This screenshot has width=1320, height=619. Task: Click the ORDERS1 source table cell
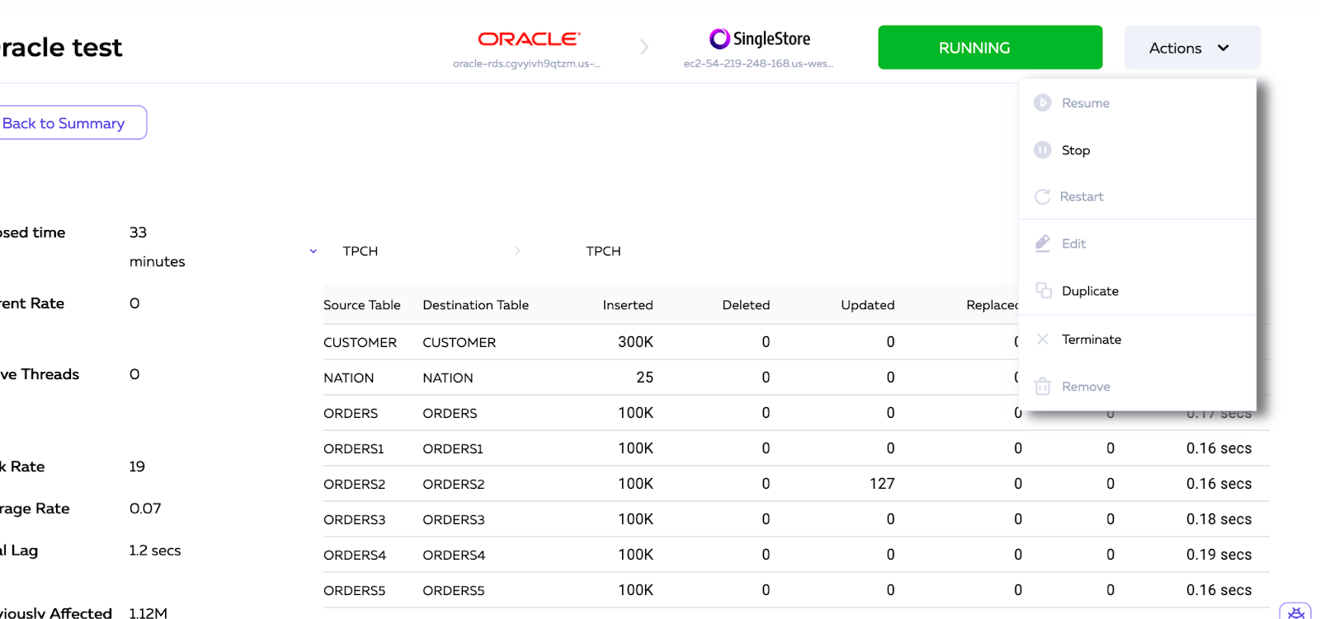354,448
